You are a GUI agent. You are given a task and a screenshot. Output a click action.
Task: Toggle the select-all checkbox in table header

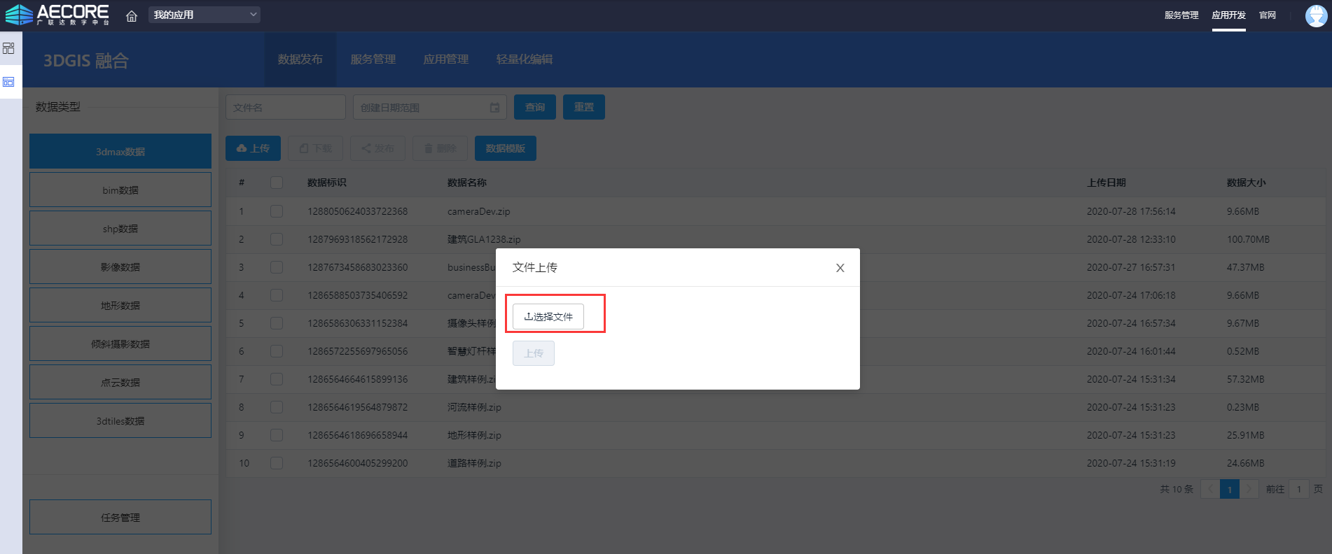click(x=277, y=183)
